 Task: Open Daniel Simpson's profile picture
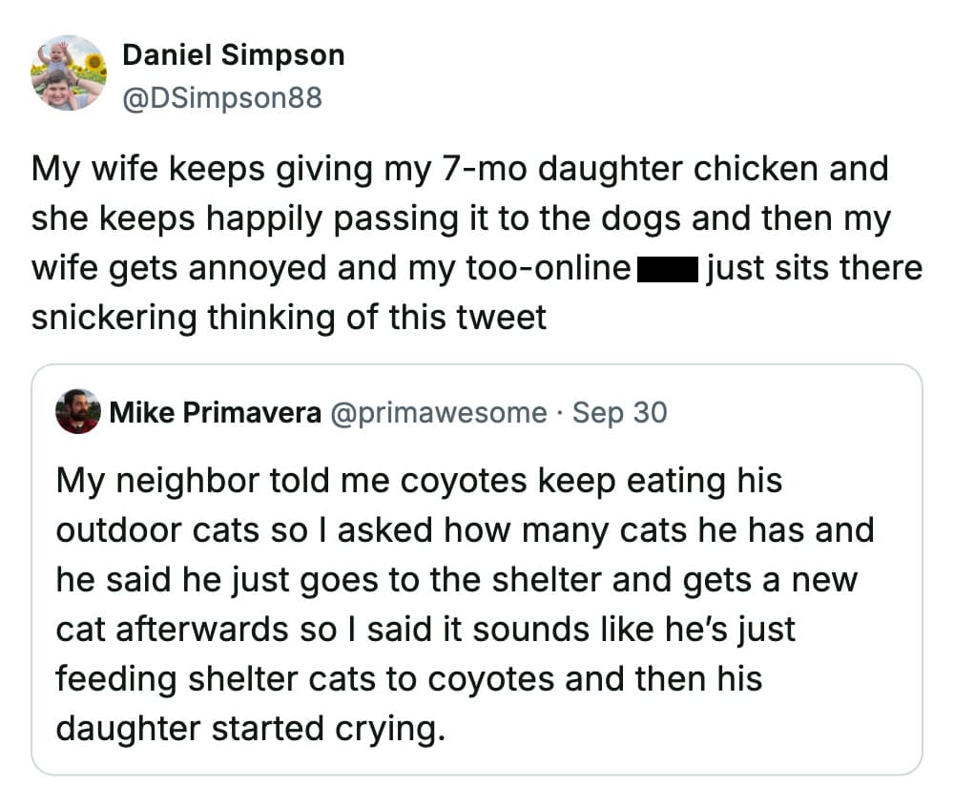(x=68, y=73)
